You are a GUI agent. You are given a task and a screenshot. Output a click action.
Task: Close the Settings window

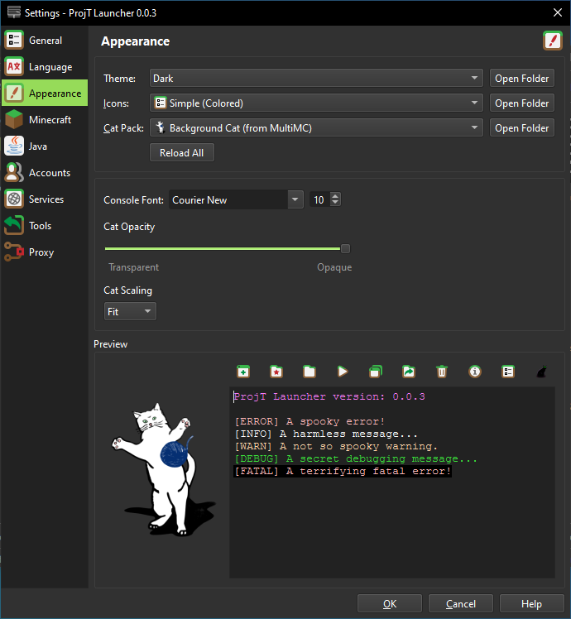click(x=558, y=12)
